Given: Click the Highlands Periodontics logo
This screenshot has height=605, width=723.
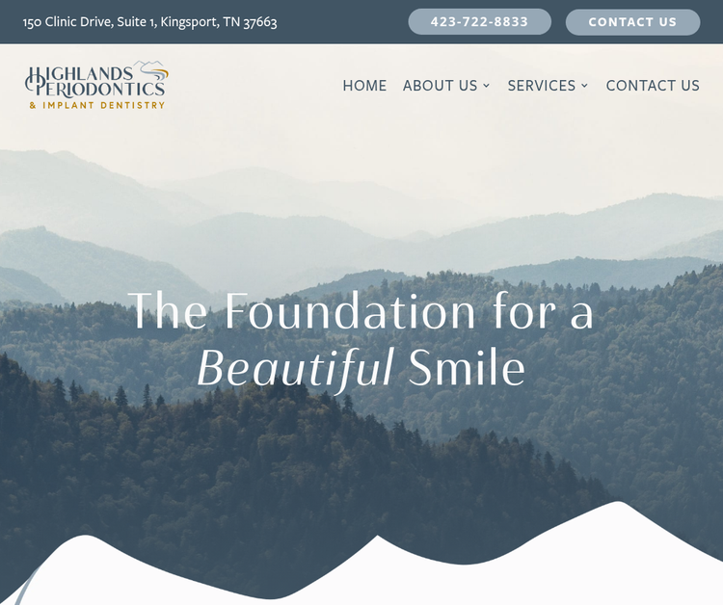Looking at the screenshot, I should click(x=96, y=85).
